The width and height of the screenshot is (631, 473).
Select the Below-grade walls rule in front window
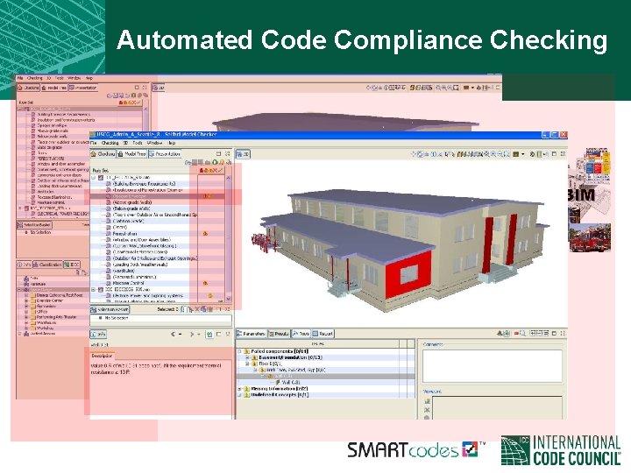(131, 208)
